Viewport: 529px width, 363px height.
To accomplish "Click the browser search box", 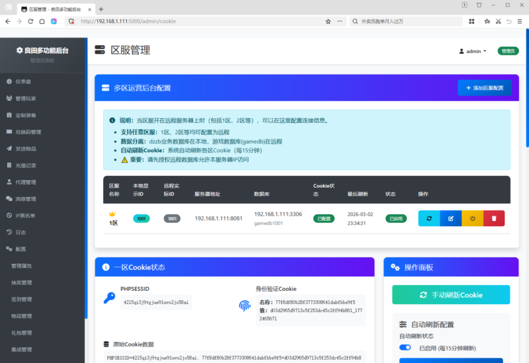I will 406,21.
